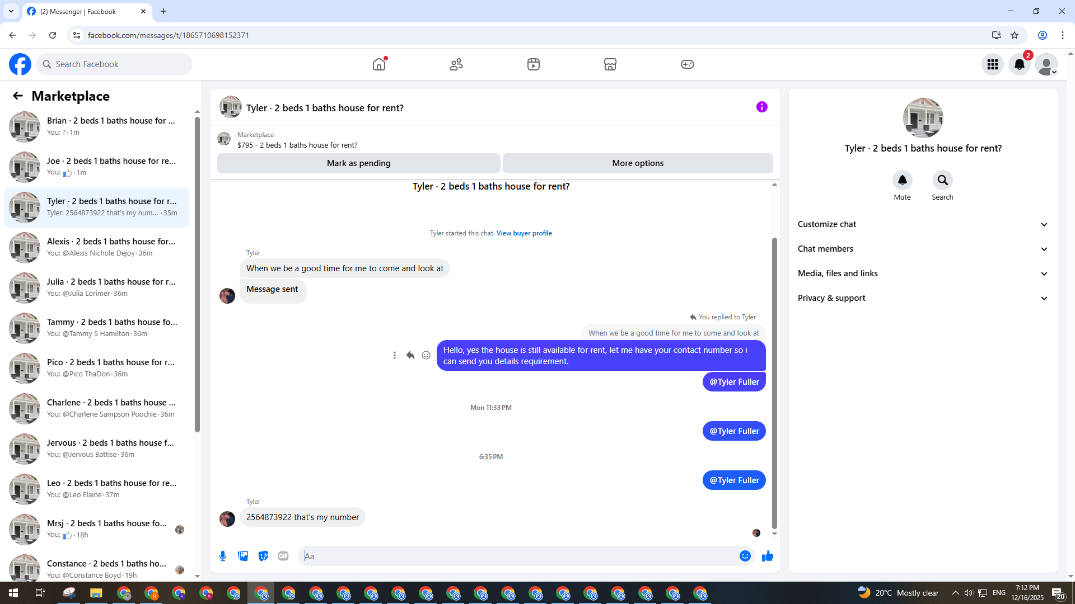The image size is (1075, 604).
Task: Click More options button
Action: pos(638,163)
